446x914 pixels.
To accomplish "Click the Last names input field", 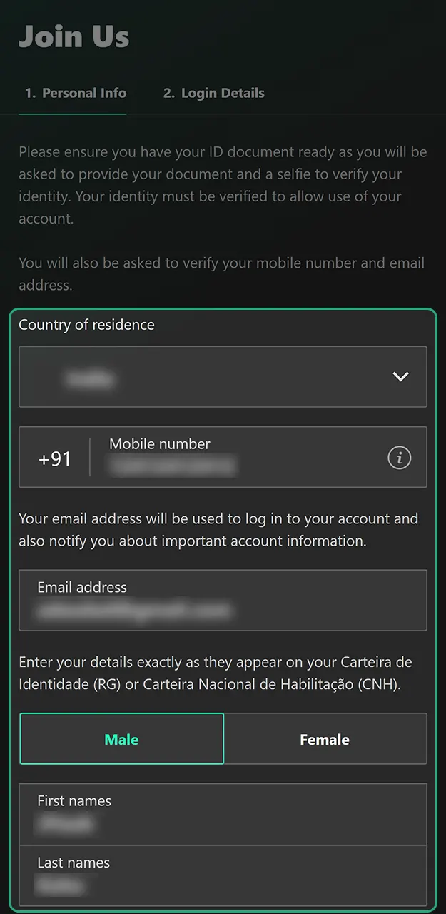I will 223,876.
